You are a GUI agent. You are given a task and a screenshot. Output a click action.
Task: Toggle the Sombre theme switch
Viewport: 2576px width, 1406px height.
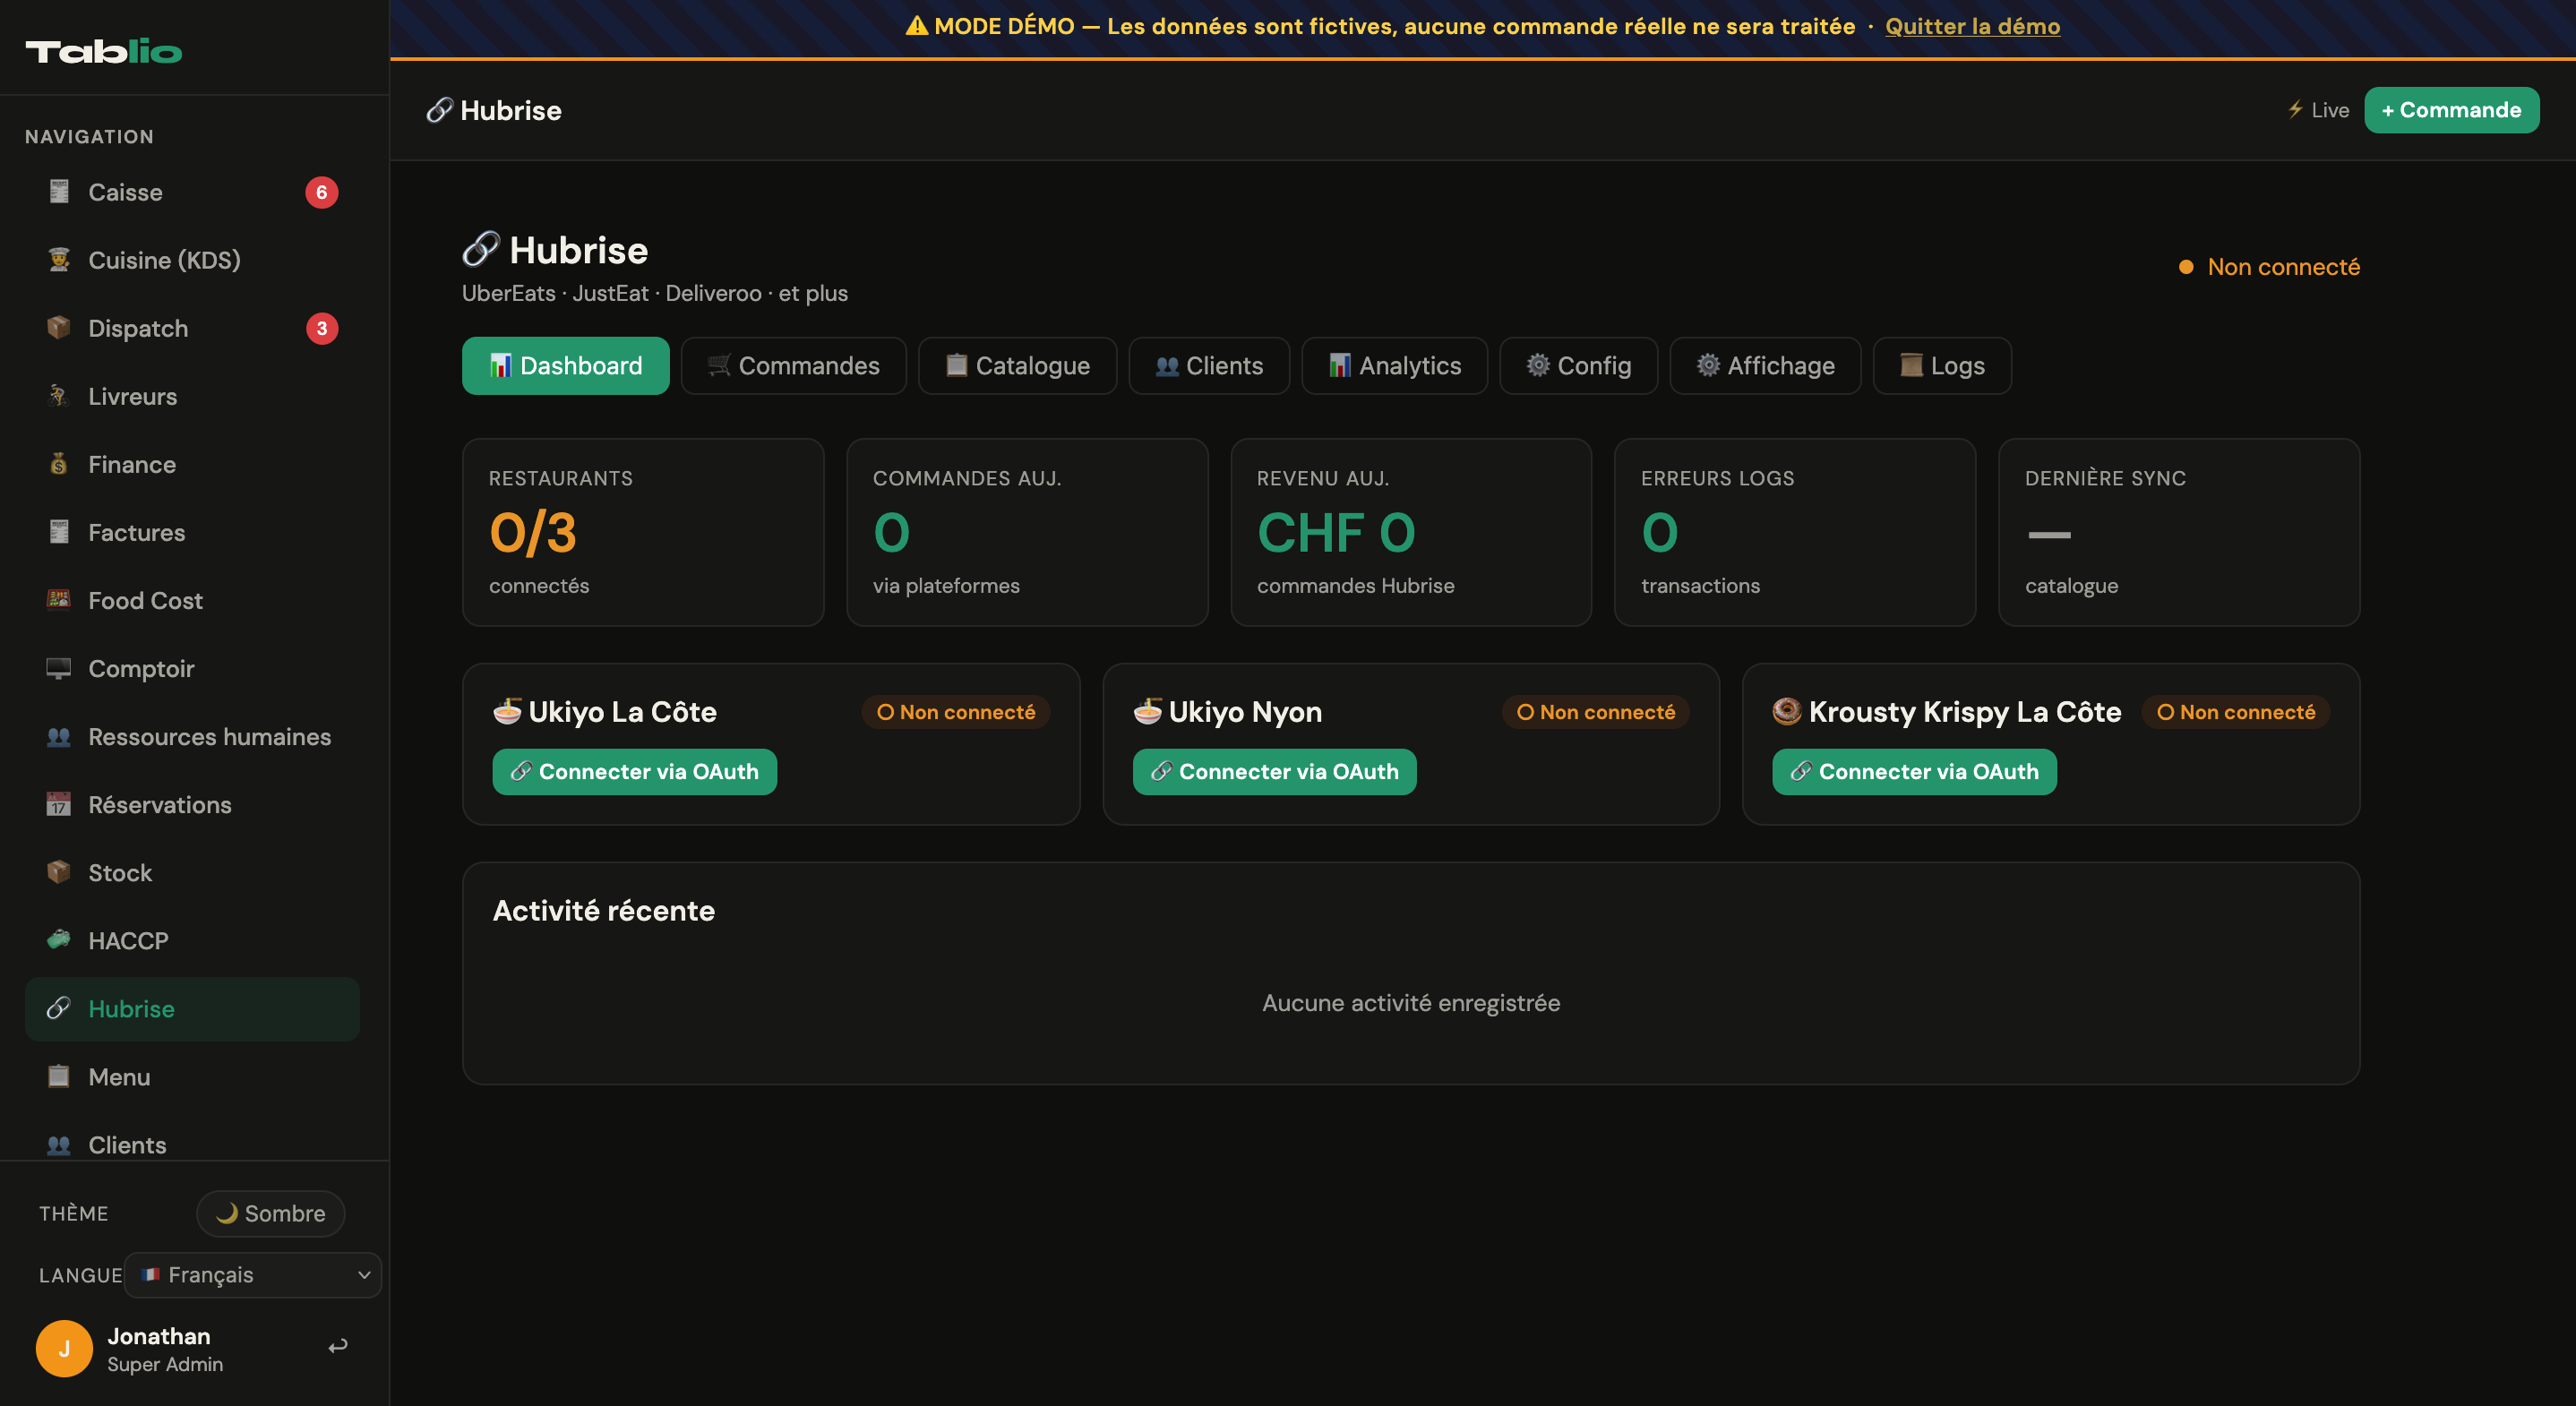pyautogui.click(x=271, y=1213)
